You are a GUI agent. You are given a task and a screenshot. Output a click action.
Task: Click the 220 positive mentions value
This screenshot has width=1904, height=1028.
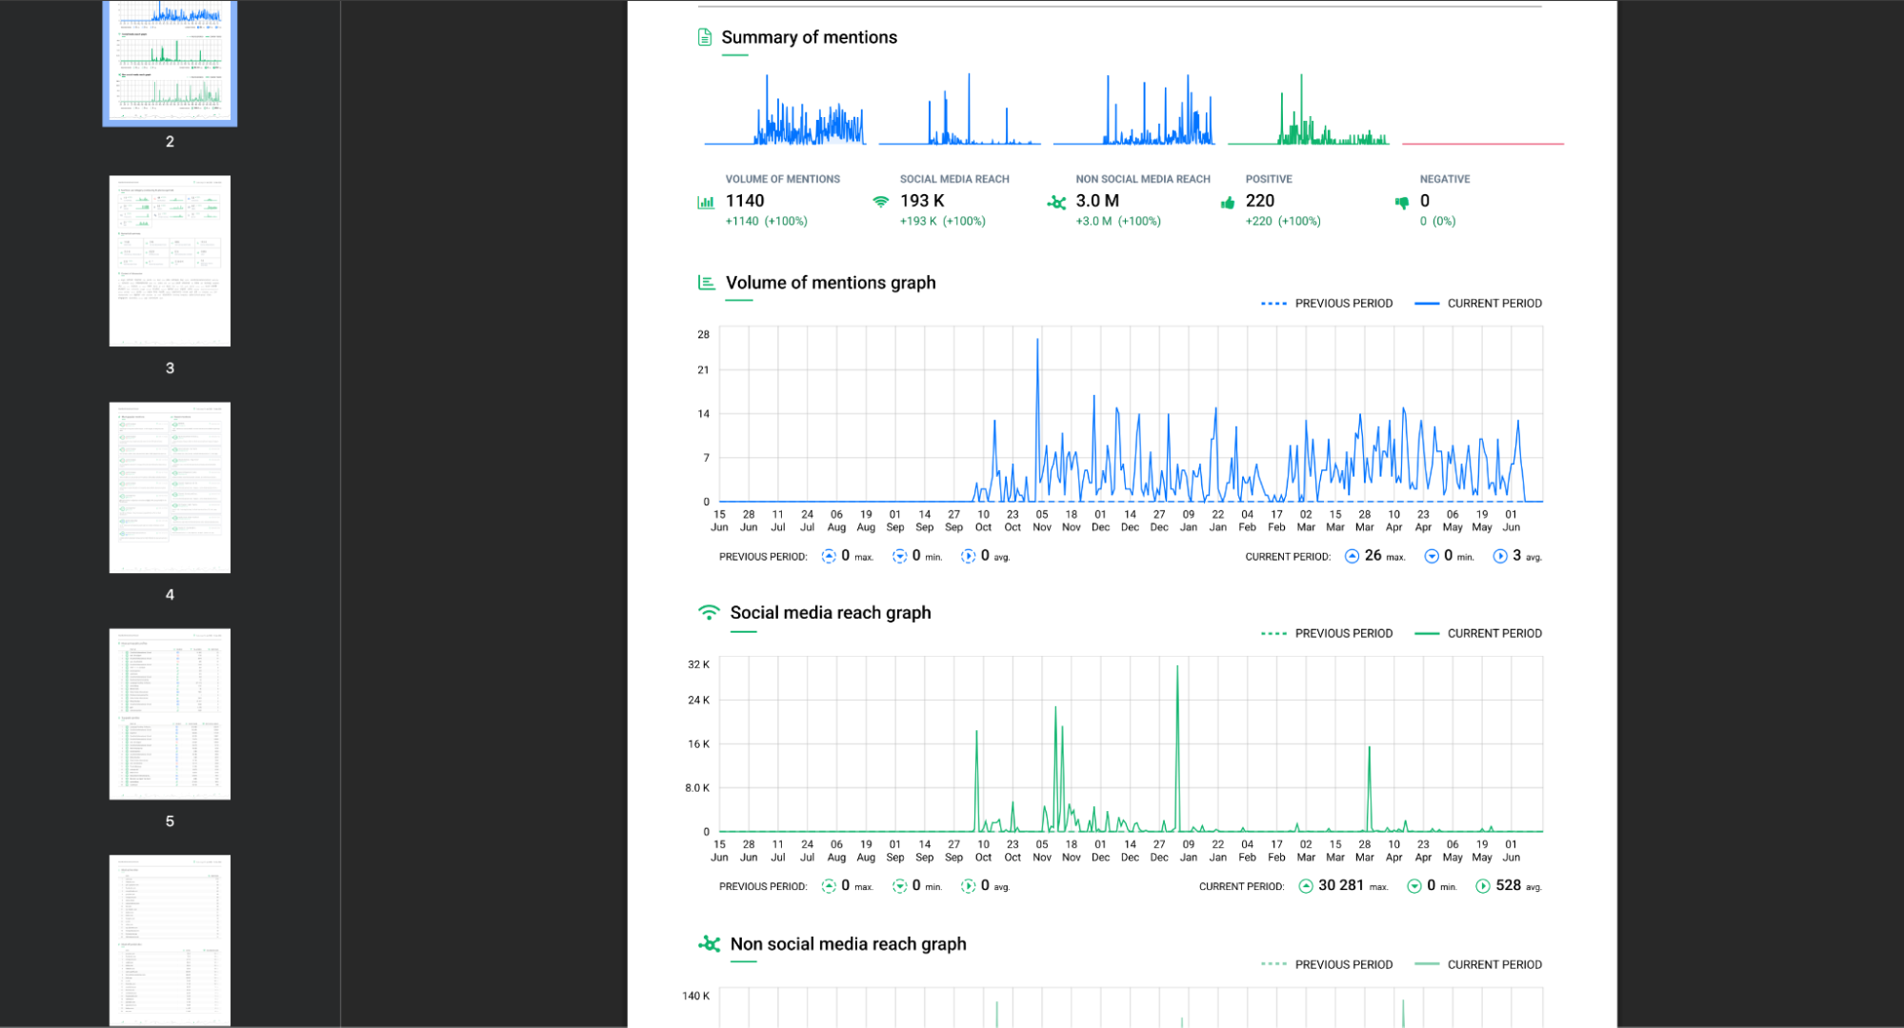(1260, 201)
